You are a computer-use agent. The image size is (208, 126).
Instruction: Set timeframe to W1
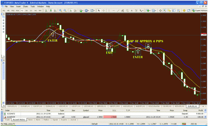35,11
